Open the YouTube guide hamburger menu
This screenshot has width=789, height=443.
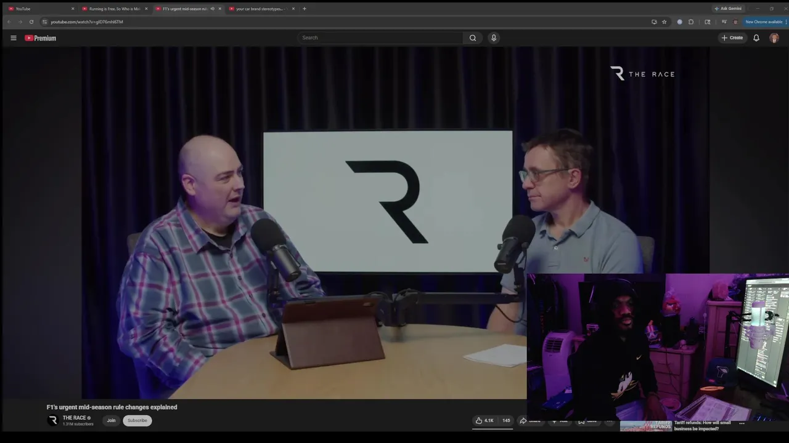[13, 38]
